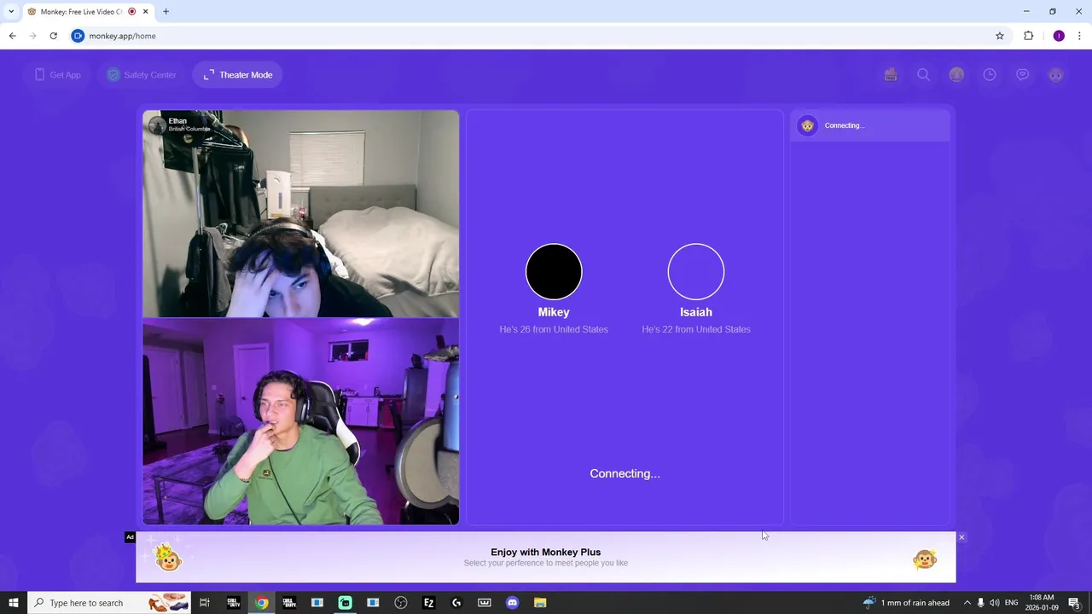Viewport: 1092px width, 614px height.
Task: Open the Chrome profile avatar
Action: [1059, 36]
